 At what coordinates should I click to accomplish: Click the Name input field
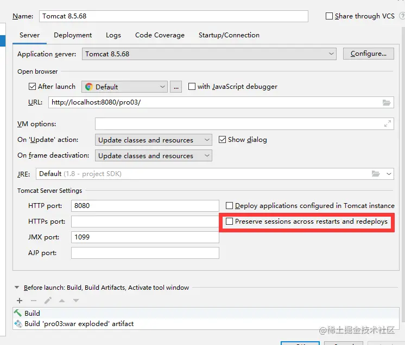174,16
